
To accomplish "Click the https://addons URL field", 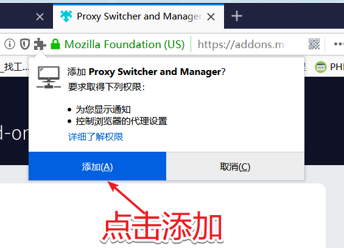I will pyautogui.click(x=241, y=44).
